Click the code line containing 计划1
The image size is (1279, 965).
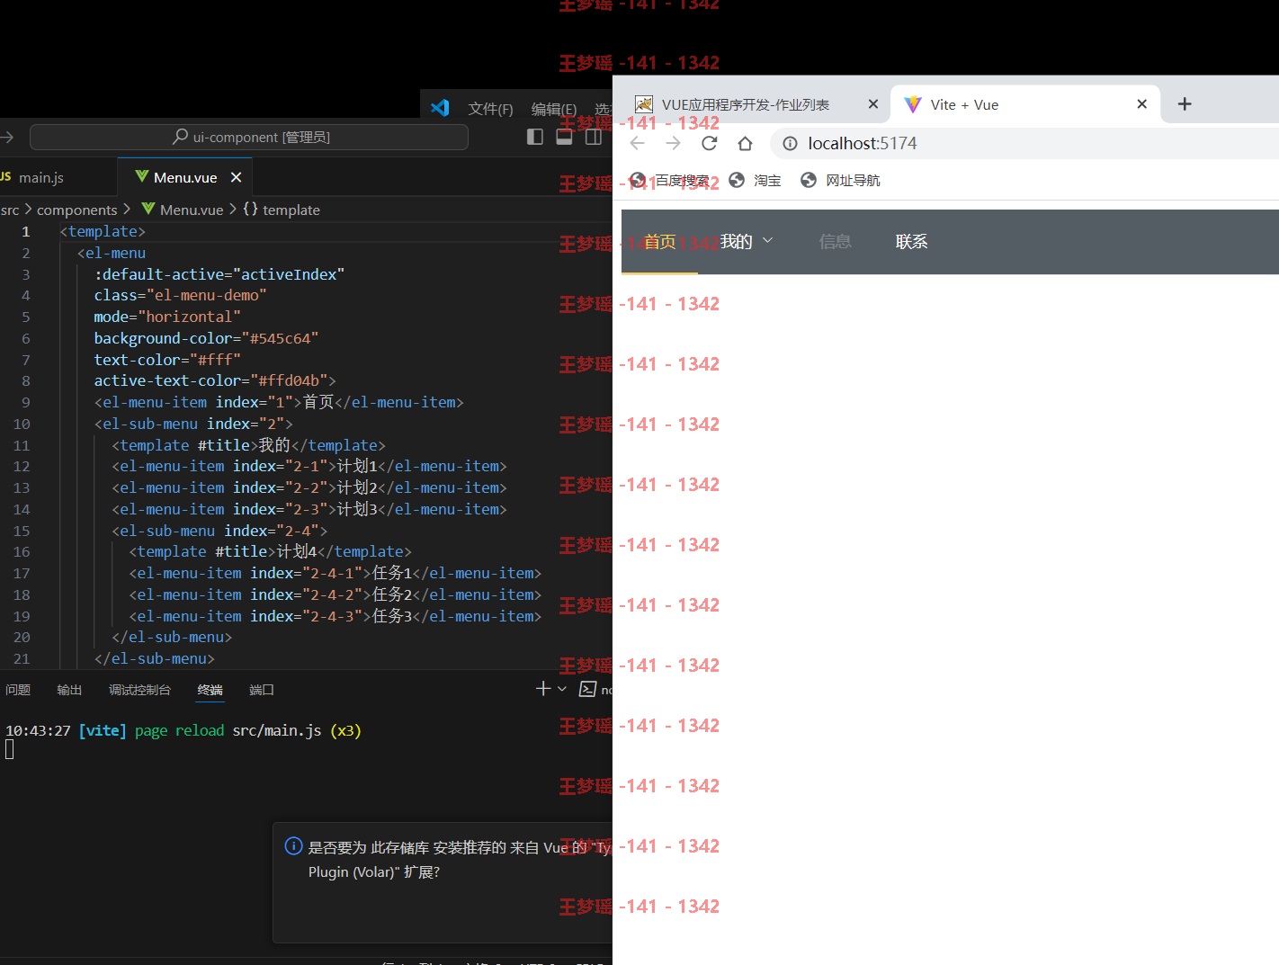pyautogui.click(x=309, y=466)
